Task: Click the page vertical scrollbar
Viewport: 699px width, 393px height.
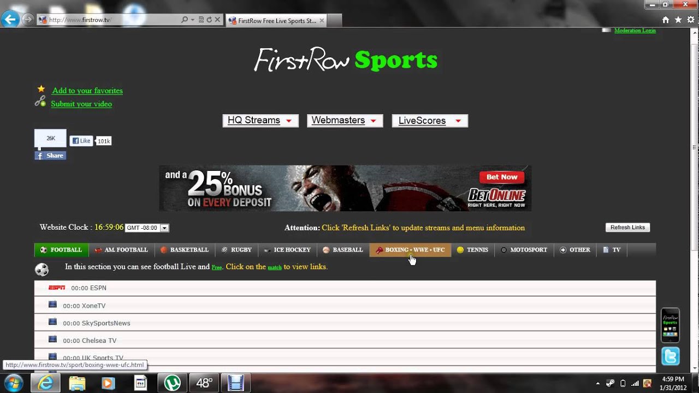Action: click(x=695, y=147)
